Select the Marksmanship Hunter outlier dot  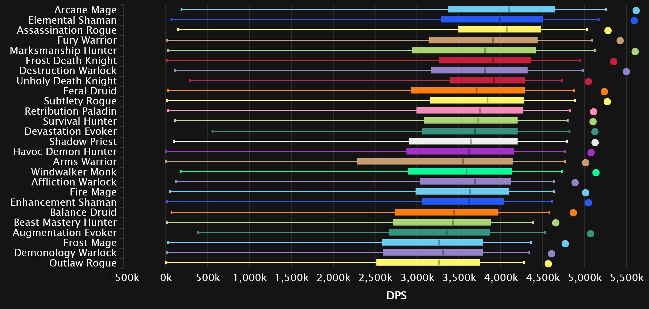coord(635,52)
